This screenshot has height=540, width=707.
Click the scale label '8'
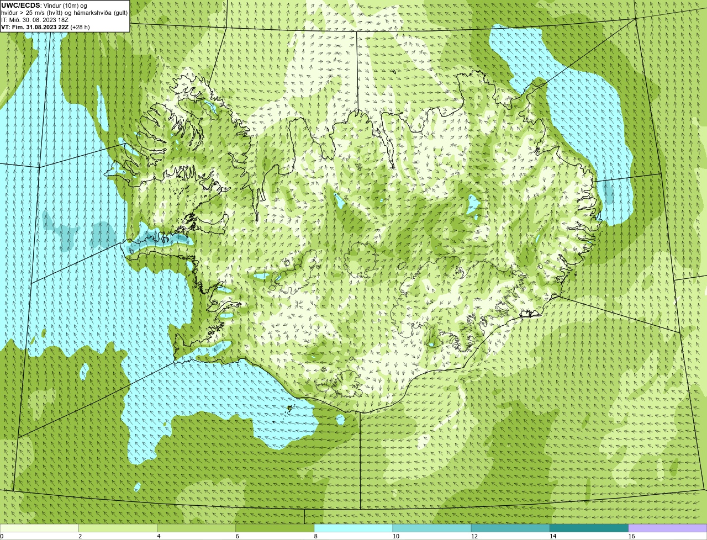(315, 536)
